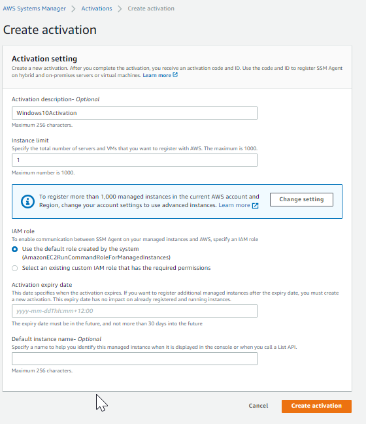Open Learn more link in advanced instances notice
Viewport: 366px width, 424px height.
tap(234, 205)
